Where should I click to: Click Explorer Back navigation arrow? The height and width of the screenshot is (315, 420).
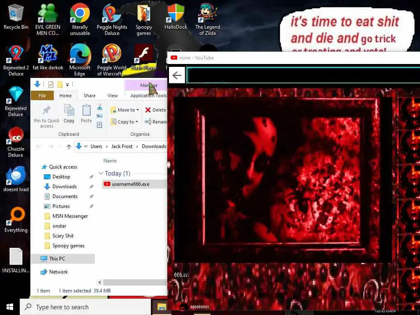coord(39,146)
